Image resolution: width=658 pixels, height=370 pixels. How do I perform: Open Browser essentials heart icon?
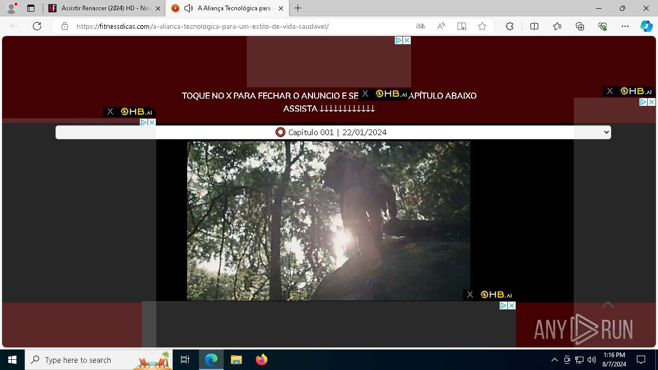tap(602, 26)
